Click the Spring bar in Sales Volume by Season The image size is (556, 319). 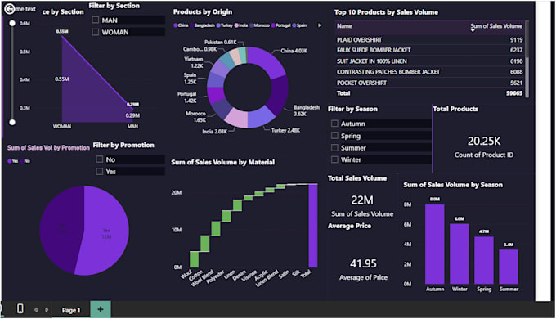pos(484,260)
